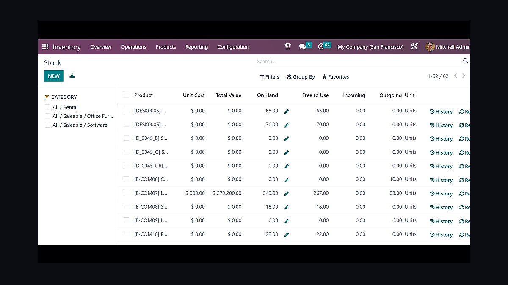Click the $ 279,200.00 total value cell
The width and height of the screenshot is (508, 285).
click(x=227, y=193)
